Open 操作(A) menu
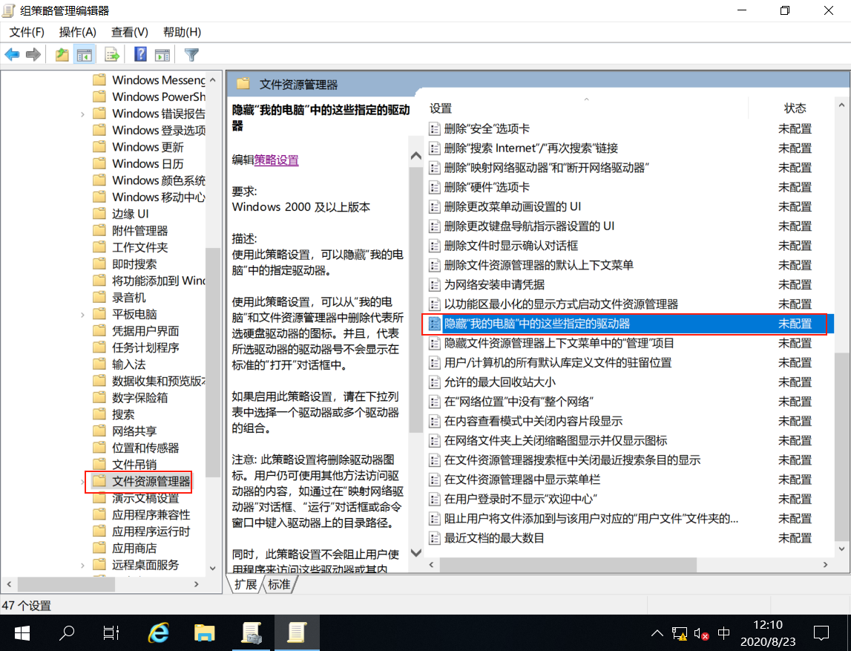851x651 pixels. 78,32
